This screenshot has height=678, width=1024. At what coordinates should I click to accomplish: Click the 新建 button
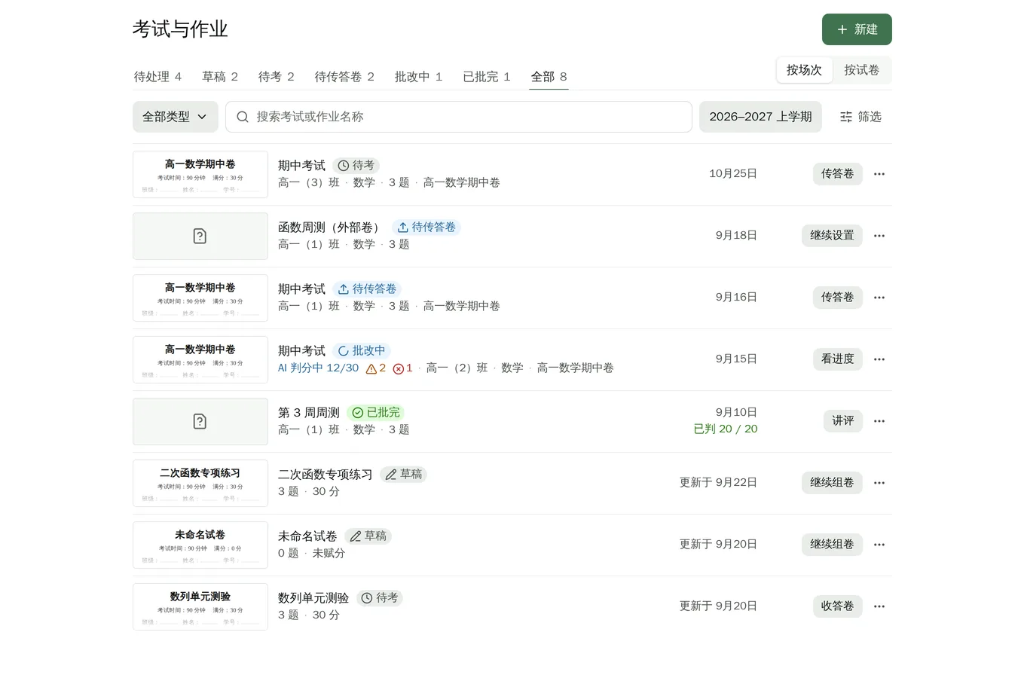tap(857, 29)
